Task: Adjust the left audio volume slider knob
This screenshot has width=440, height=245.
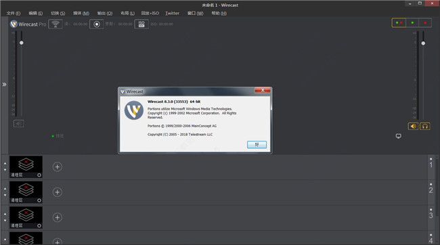Action: 22,43
